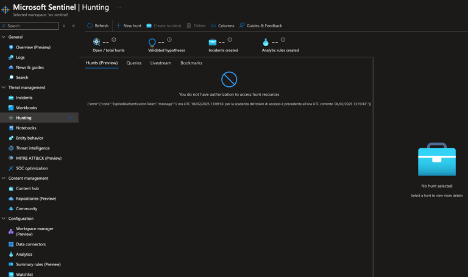This screenshot has width=468, height=277.
Task: Open Workspace manager (Preview) icon
Action: tap(11, 231)
